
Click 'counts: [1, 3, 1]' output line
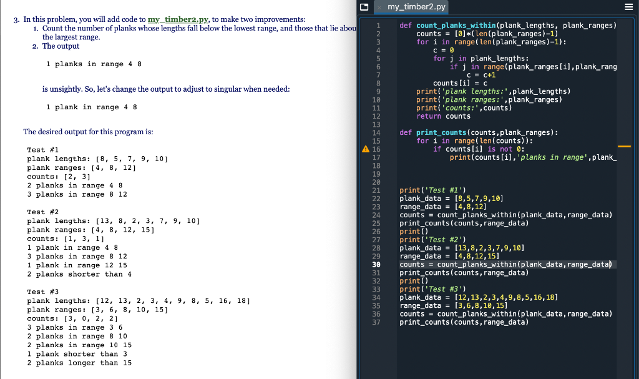(x=65, y=239)
